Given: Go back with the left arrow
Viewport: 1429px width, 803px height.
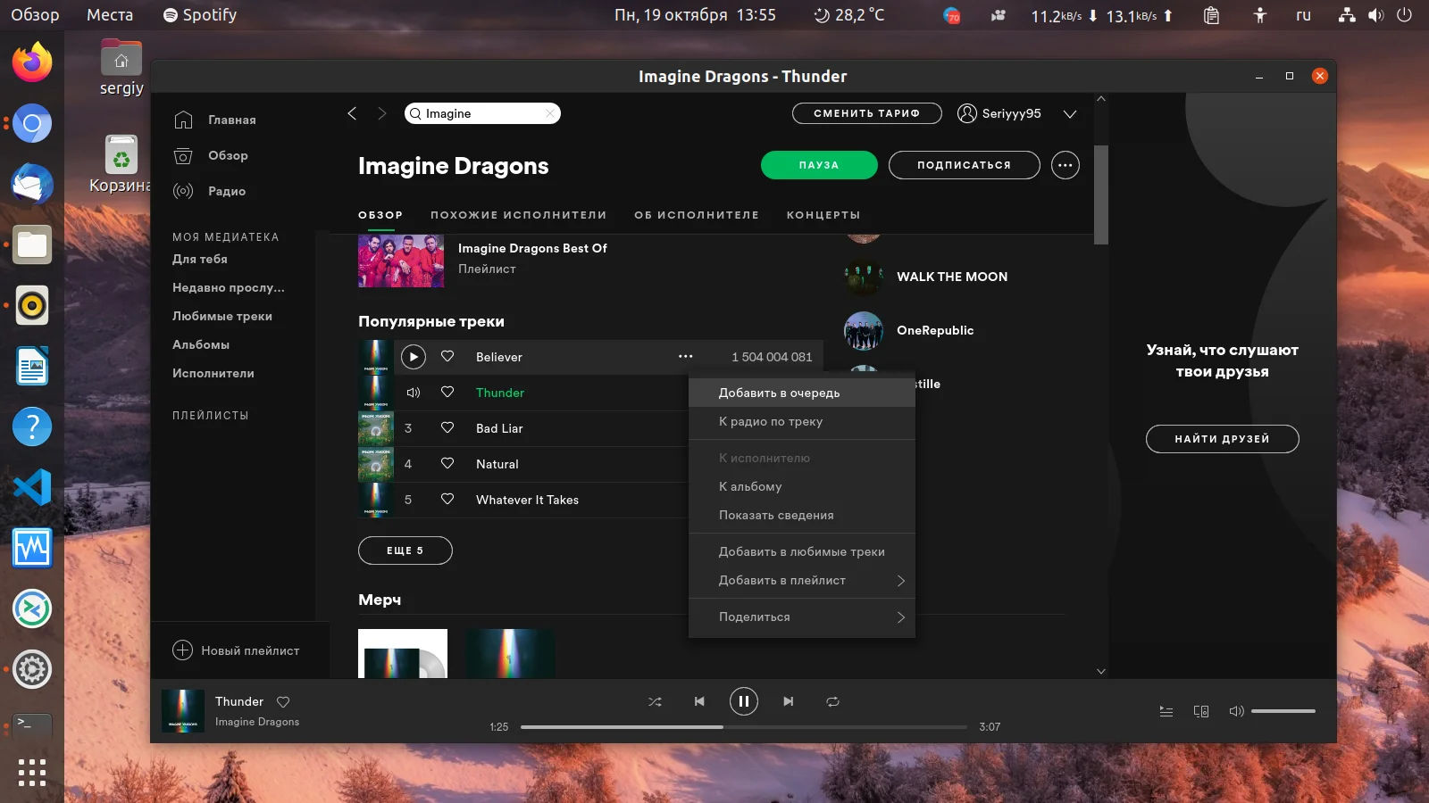Looking at the screenshot, I should tap(352, 113).
